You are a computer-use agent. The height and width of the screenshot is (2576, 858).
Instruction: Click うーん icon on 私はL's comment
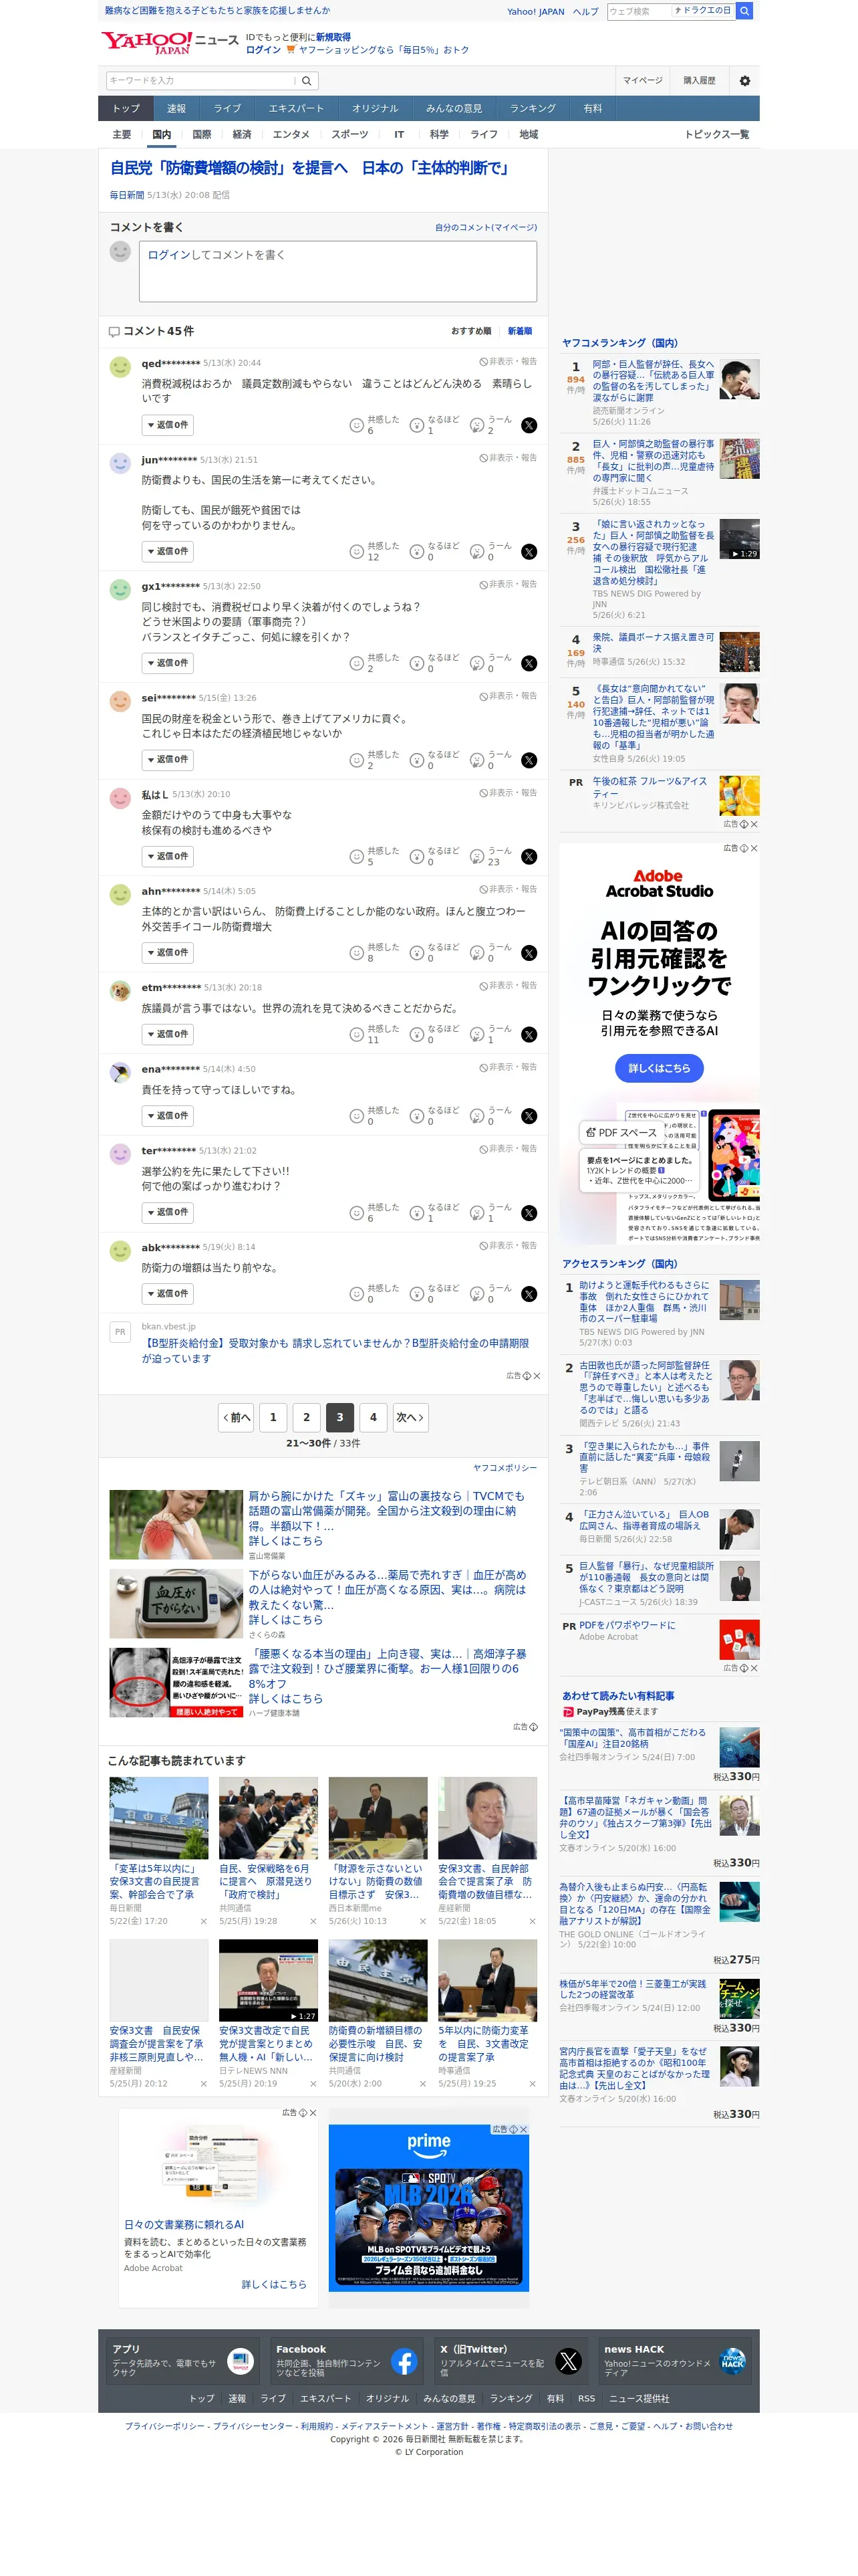point(476,857)
